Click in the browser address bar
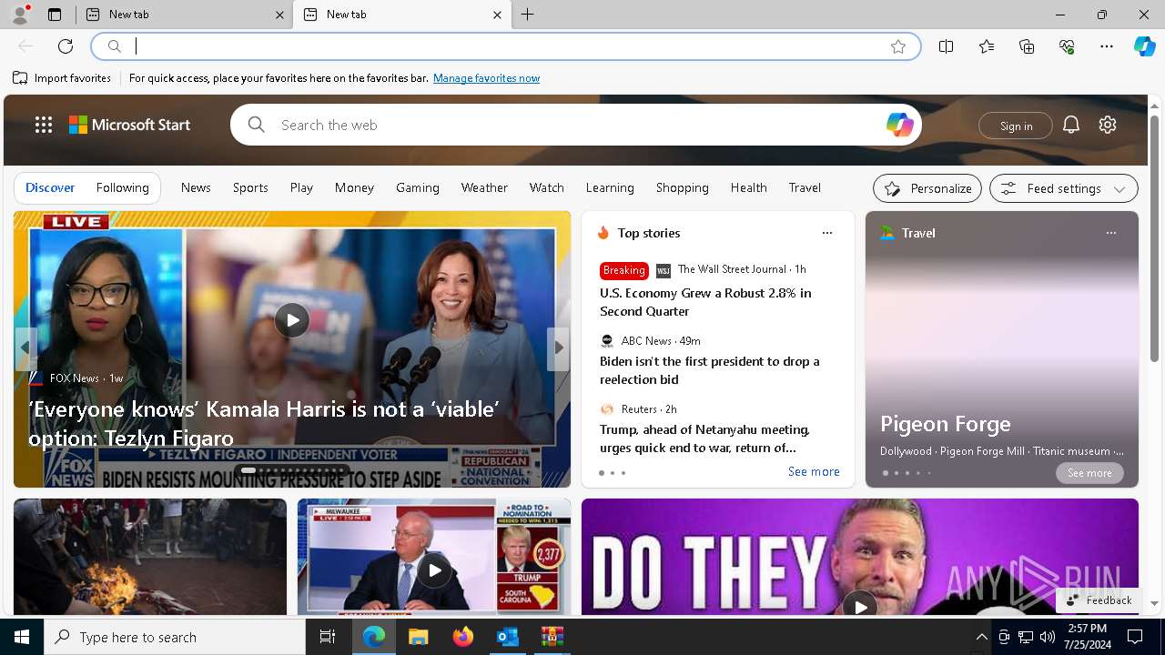The height and width of the screenshot is (655, 1165). [x=505, y=46]
